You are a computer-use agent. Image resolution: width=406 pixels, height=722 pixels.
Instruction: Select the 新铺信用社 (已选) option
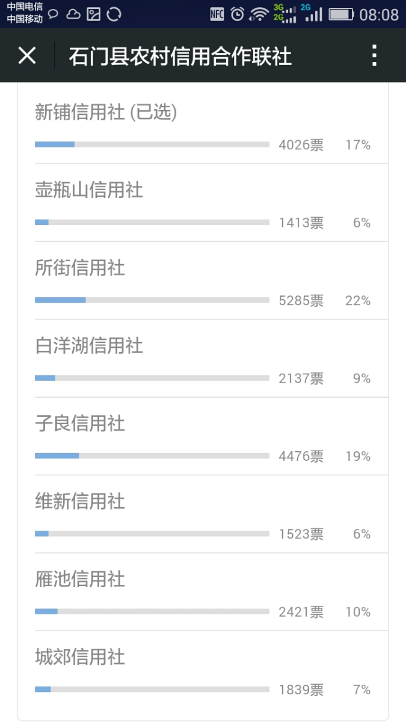106,113
